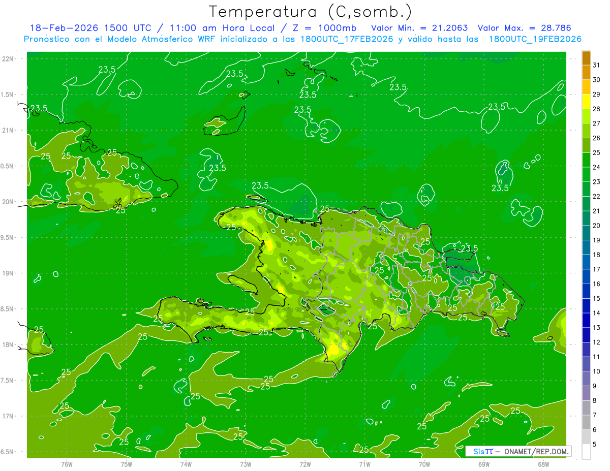
Task: Click the color scale label "27"
Action: tap(597, 123)
